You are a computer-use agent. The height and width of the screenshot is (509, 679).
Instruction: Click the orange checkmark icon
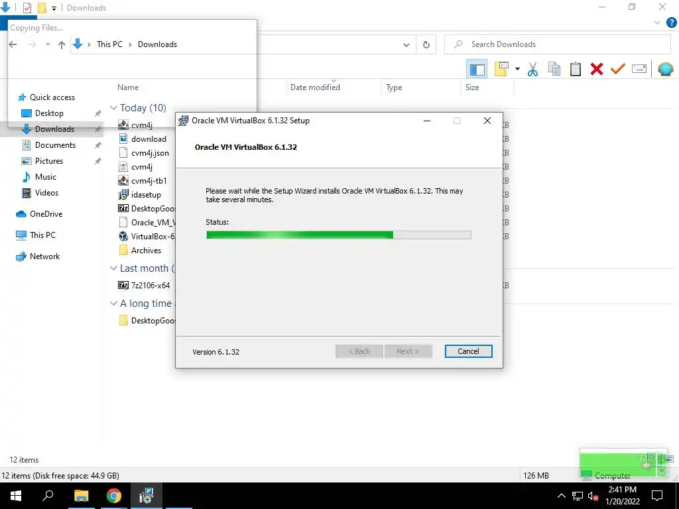click(617, 69)
